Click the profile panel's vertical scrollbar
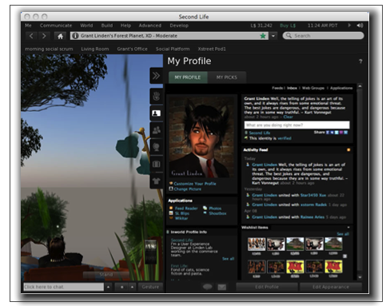This screenshot has width=390, height=306. tap(360, 181)
